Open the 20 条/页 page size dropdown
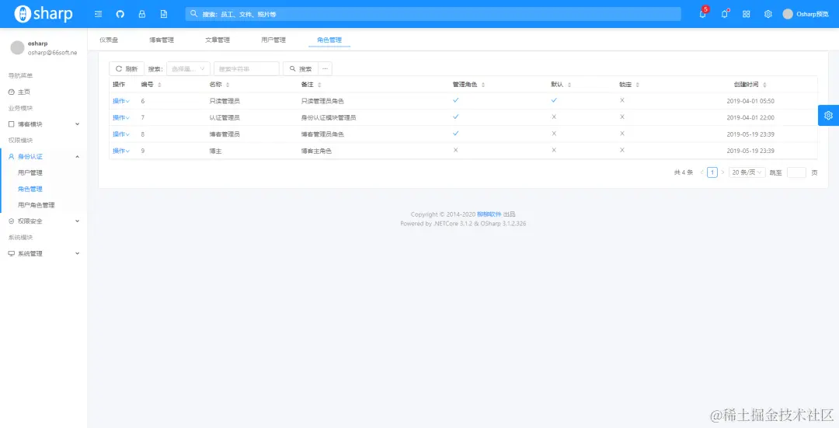The height and width of the screenshot is (428, 839). tap(747, 172)
